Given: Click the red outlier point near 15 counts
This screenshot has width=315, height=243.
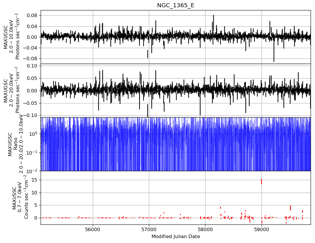Looking at the screenshot, I should click(x=261, y=181).
